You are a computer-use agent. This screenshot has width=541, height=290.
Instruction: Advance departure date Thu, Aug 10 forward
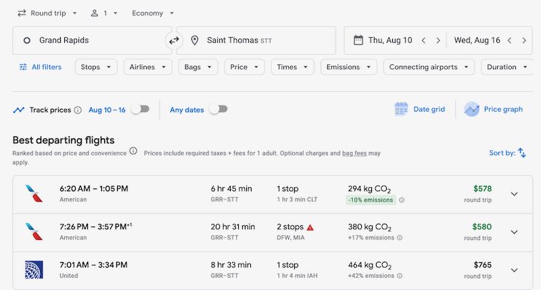click(438, 41)
